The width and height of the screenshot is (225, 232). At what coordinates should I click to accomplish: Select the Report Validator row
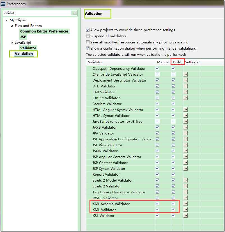pyautogui.click(x=155, y=174)
